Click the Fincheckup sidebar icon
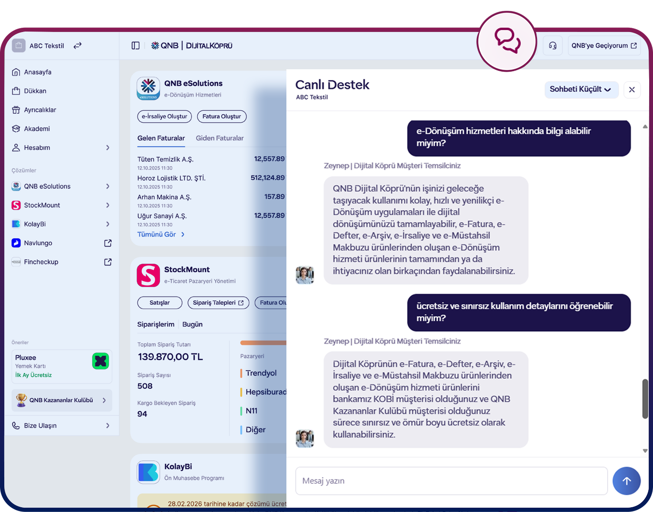 [x=16, y=262]
